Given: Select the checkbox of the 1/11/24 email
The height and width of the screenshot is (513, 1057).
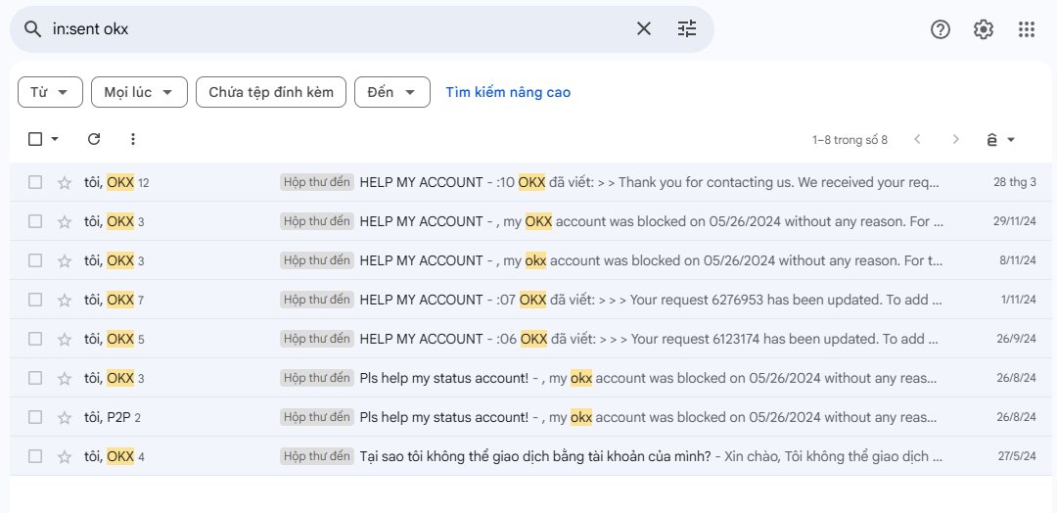Looking at the screenshot, I should point(35,300).
